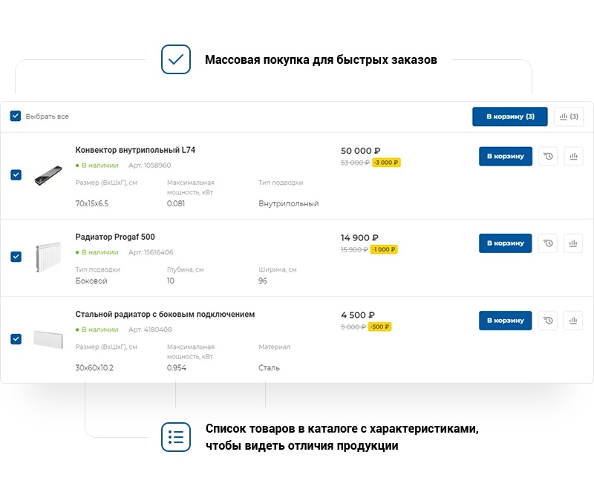Click the old price '53 000 ₽'
The height and width of the screenshot is (492, 594).
pyautogui.click(x=355, y=163)
